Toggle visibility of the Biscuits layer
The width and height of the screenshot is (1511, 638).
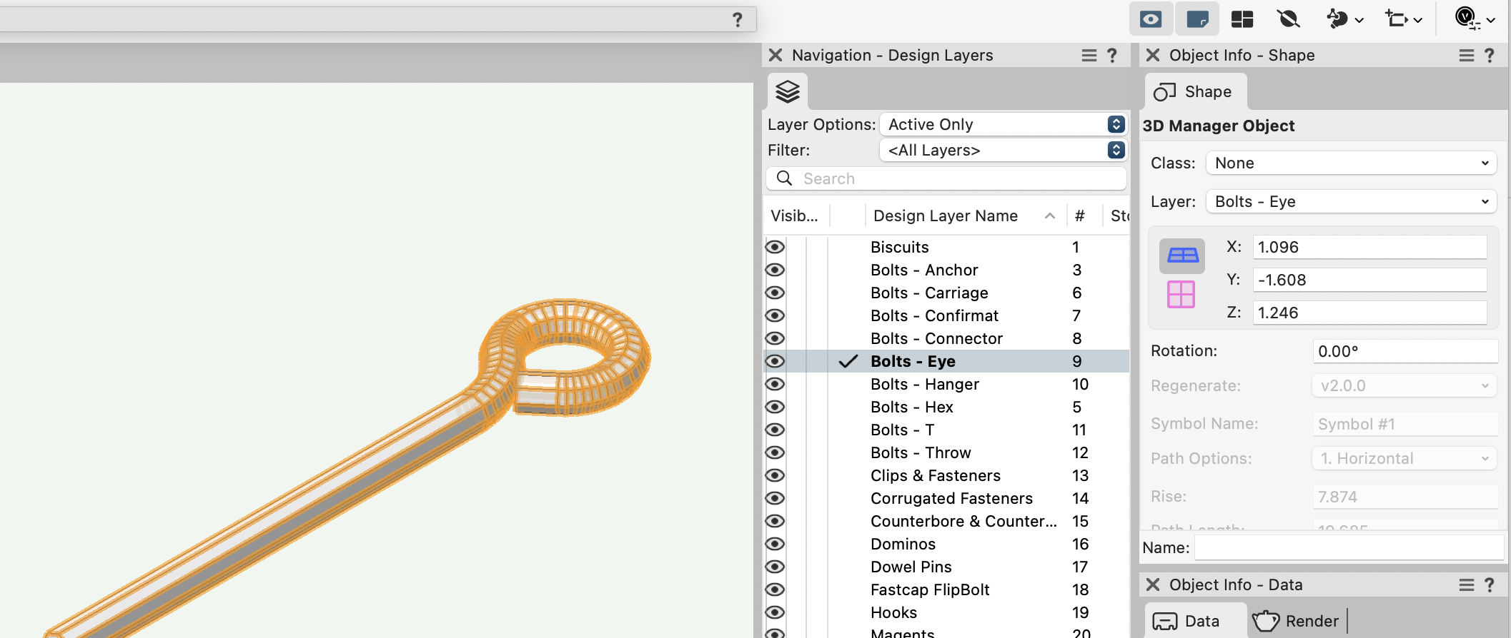coord(775,247)
